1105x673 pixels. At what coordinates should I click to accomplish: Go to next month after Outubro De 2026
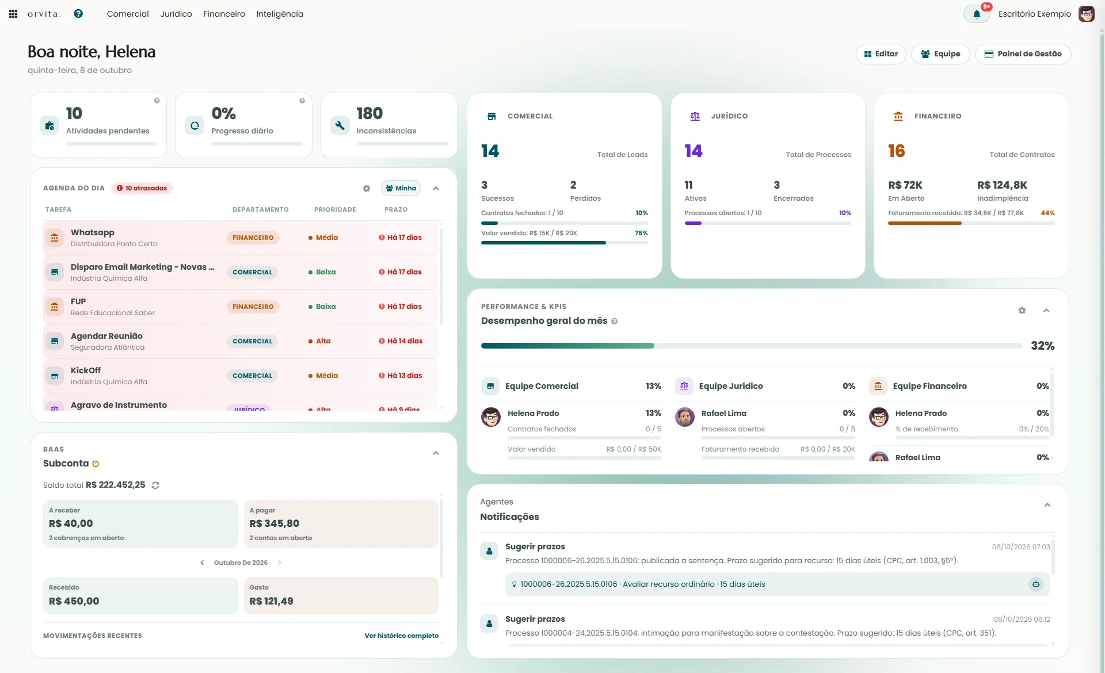click(280, 563)
